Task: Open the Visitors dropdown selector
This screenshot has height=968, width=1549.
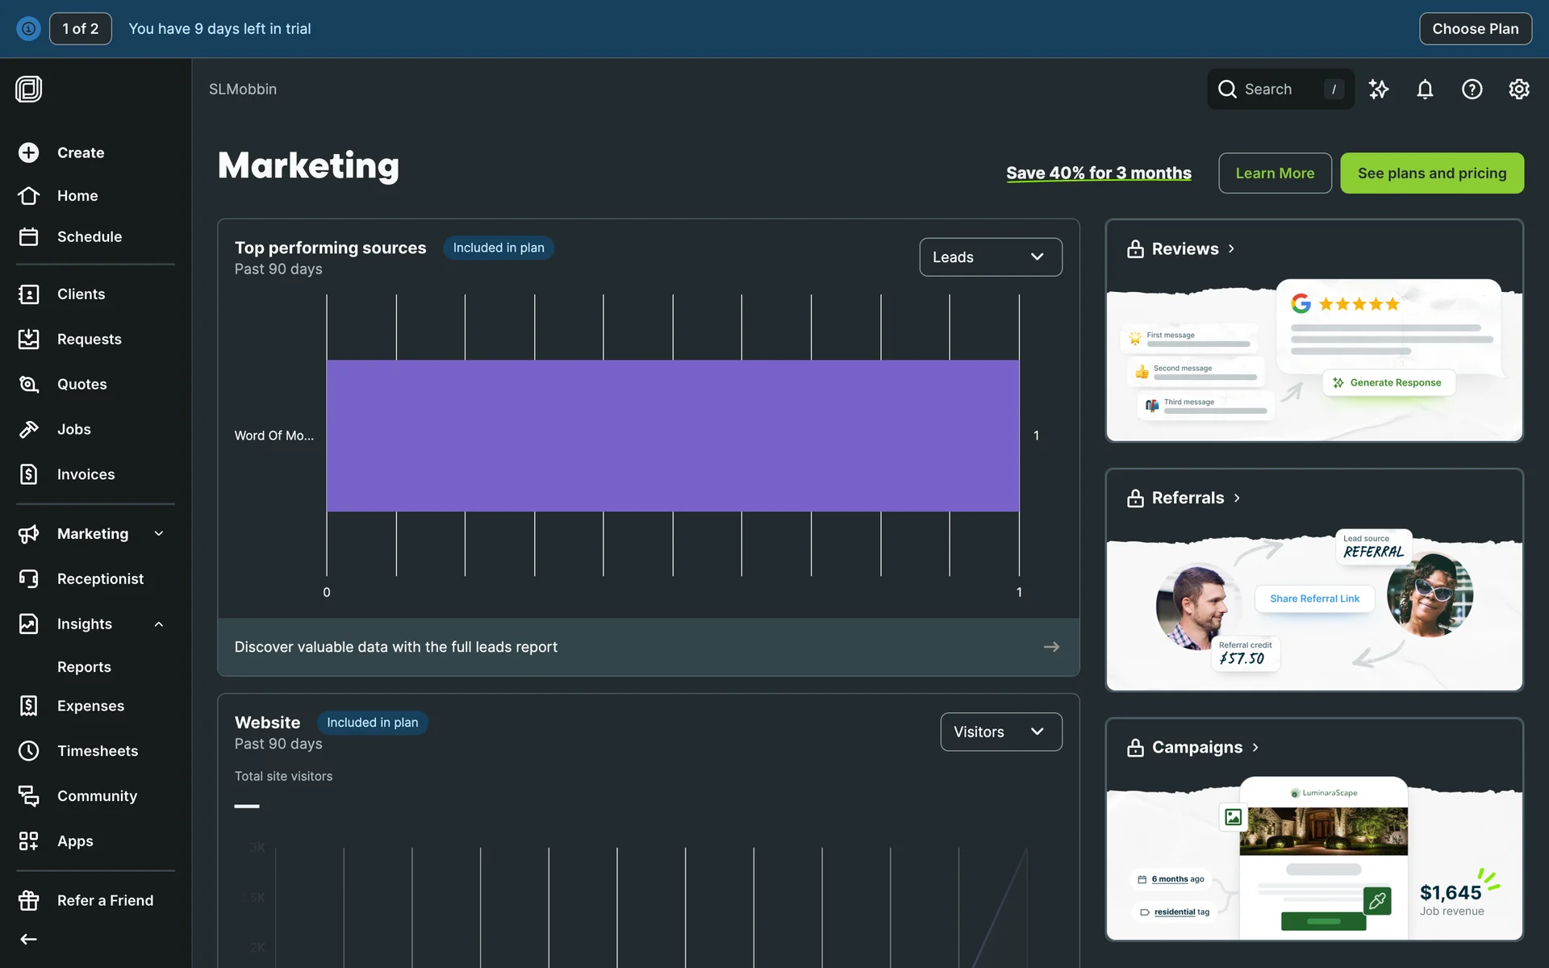Action: coord(1000,732)
